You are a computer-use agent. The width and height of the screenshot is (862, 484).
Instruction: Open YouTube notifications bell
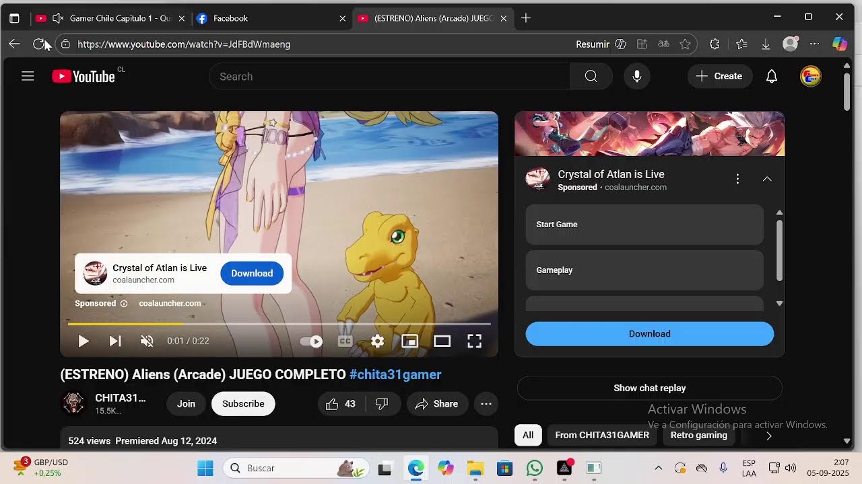click(772, 77)
